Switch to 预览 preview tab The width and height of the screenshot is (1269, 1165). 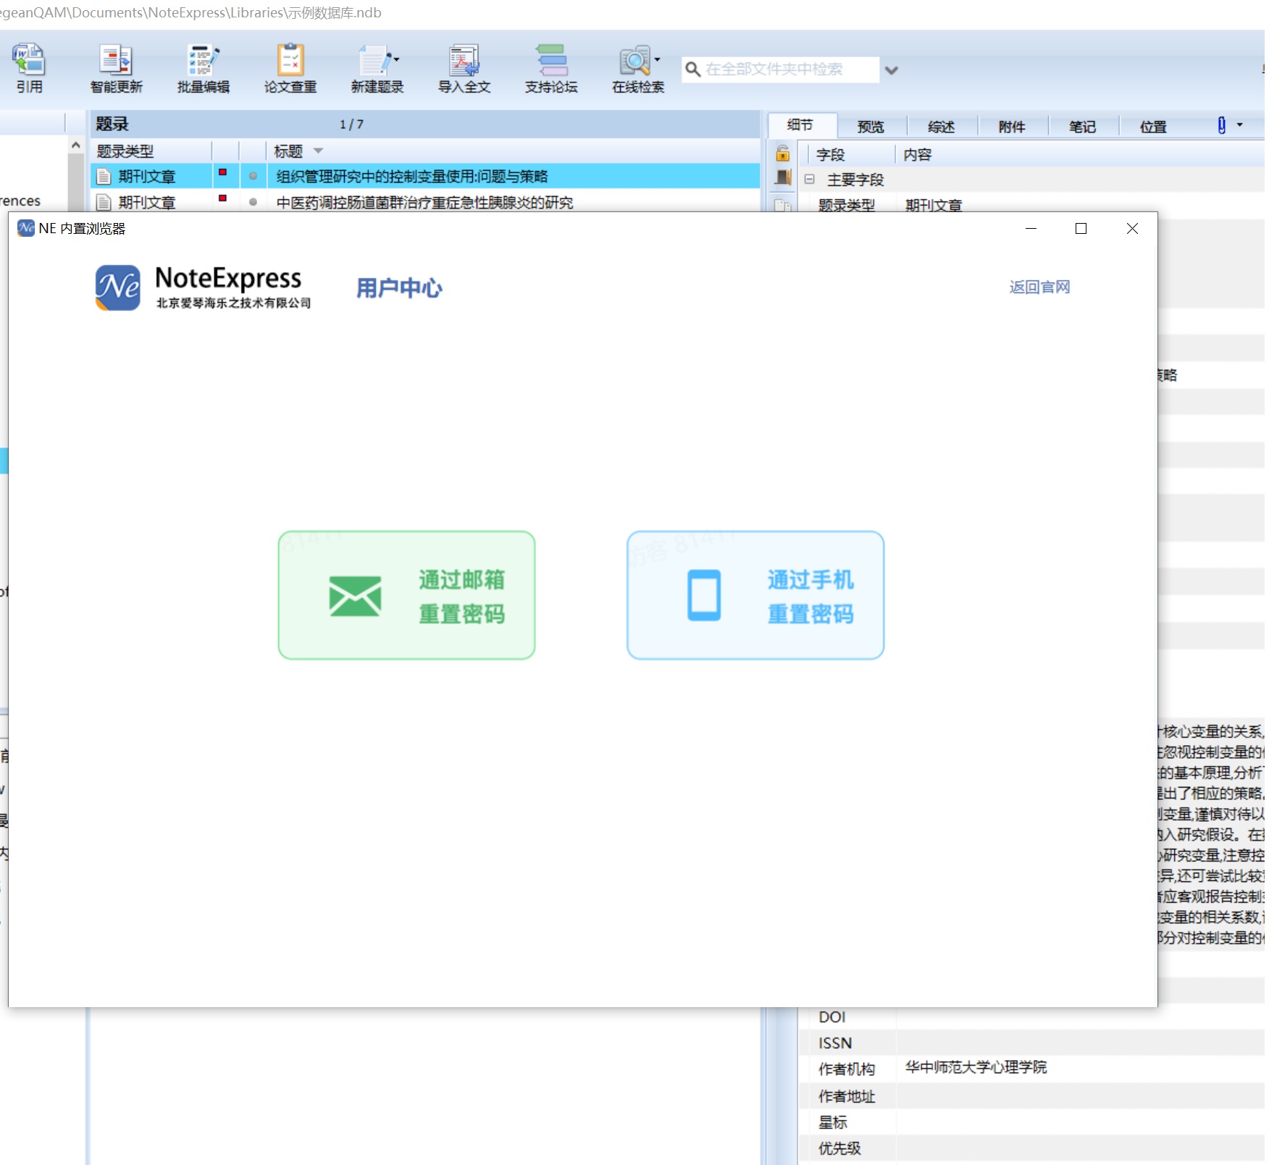(x=871, y=127)
